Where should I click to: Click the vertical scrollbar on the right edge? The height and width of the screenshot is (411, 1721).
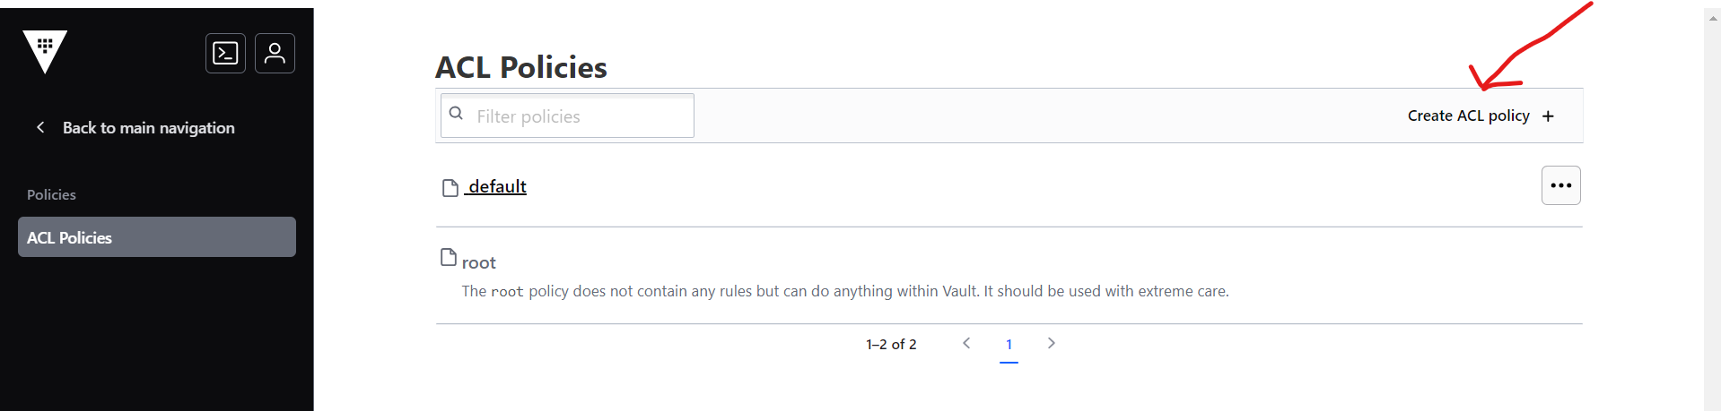click(x=1712, y=206)
